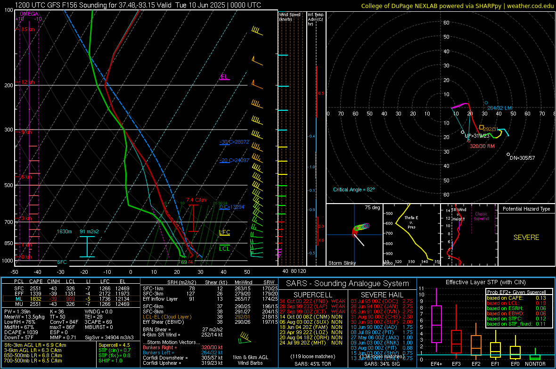Screen dimensions: 556x369
Task: Click the magenta EF4+ box plot
Action: tap(436, 320)
